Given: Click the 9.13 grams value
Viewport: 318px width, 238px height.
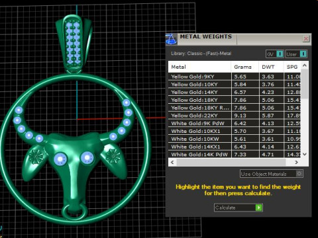Looking at the screenshot, I should [240, 116].
